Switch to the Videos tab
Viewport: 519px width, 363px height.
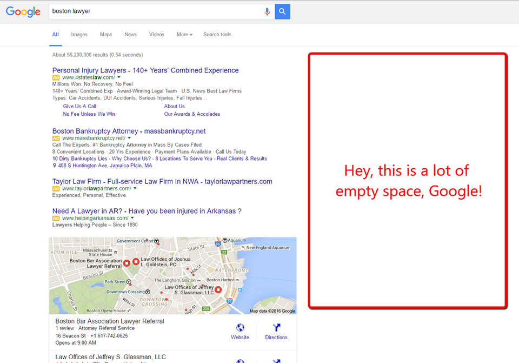pos(157,35)
